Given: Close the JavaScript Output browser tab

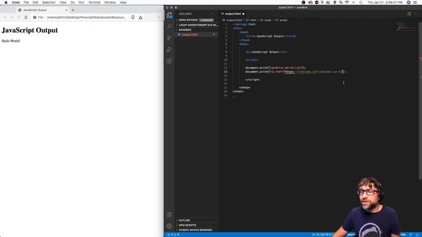Looking at the screenshot, I should (x=66, y=11).
